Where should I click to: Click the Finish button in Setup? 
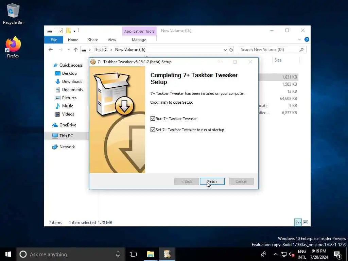pos(212,181)
